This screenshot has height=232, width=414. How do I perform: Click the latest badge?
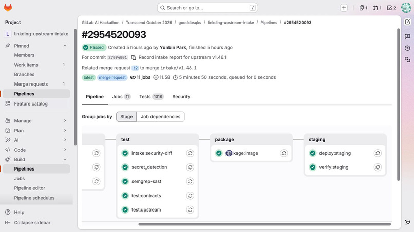coord(88,77)
